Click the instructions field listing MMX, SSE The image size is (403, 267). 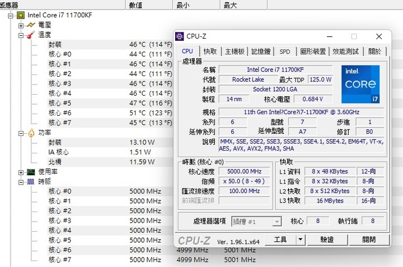pyautogui.click(x=302, y=145)
